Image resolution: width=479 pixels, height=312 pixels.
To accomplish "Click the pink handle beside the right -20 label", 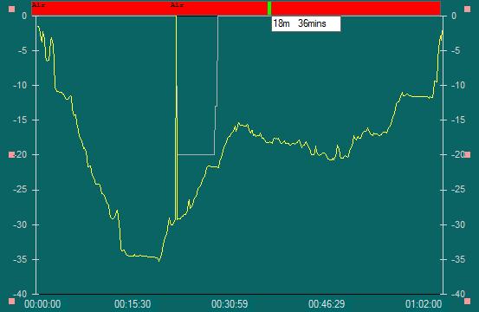I will (468, 155).
